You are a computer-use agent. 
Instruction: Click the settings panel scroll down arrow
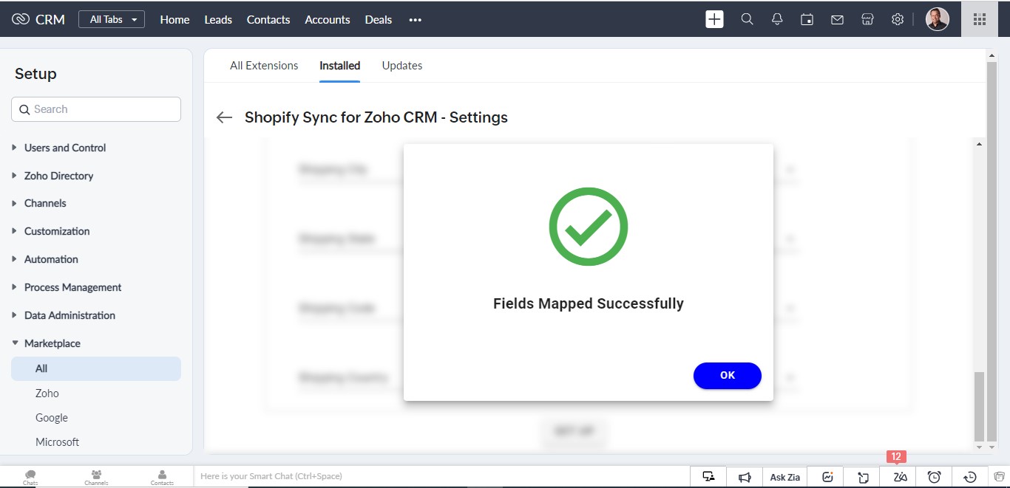(980, 447)
